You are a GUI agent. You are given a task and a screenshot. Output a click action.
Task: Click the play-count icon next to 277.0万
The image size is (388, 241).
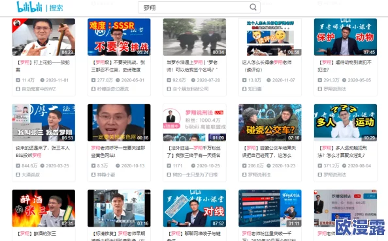point(93,80)
